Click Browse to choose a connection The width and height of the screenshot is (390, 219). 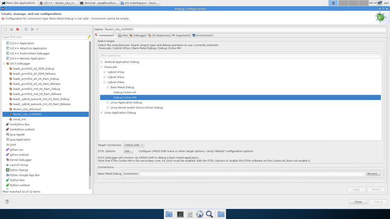click(x=373, y=174)
